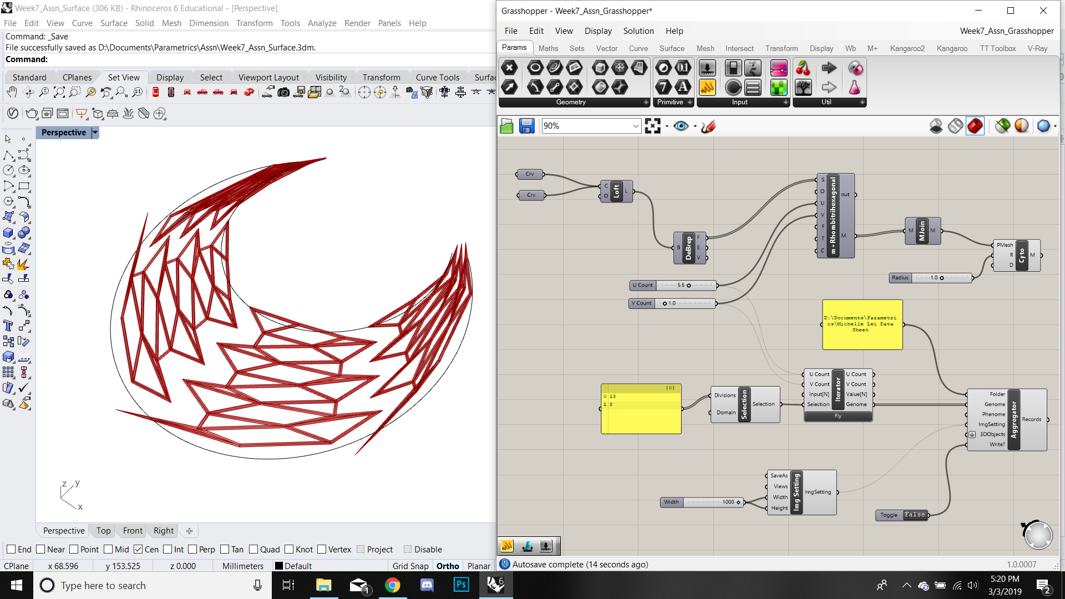Select the Circle geometry parameter icon
1065x599 pixels.
click(x=535, y=68)
